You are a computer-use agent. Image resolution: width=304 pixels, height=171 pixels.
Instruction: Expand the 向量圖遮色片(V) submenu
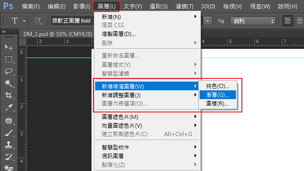point(195,125)
